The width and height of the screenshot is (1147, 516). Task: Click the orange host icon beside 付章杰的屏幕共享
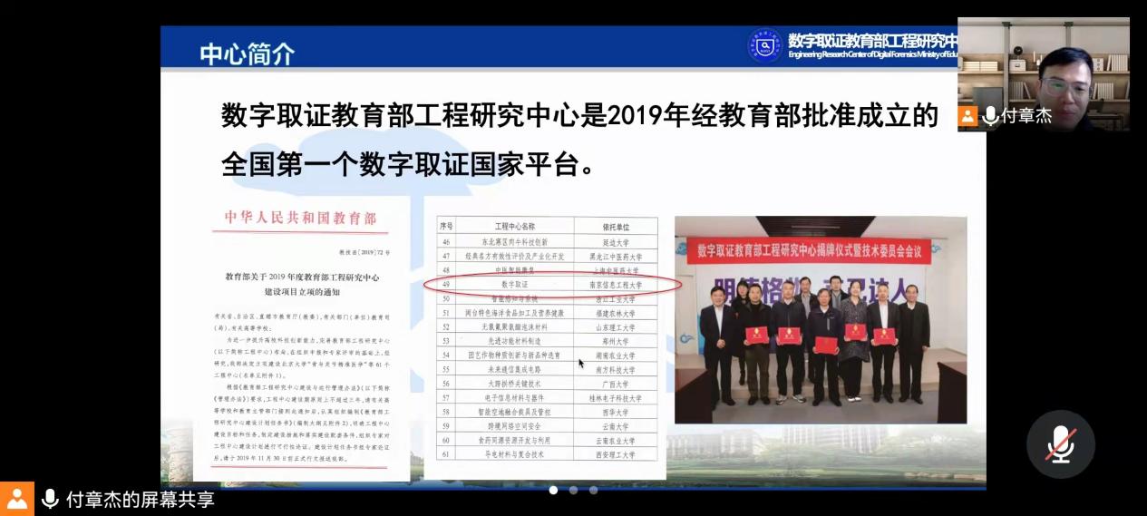(16, 499)
